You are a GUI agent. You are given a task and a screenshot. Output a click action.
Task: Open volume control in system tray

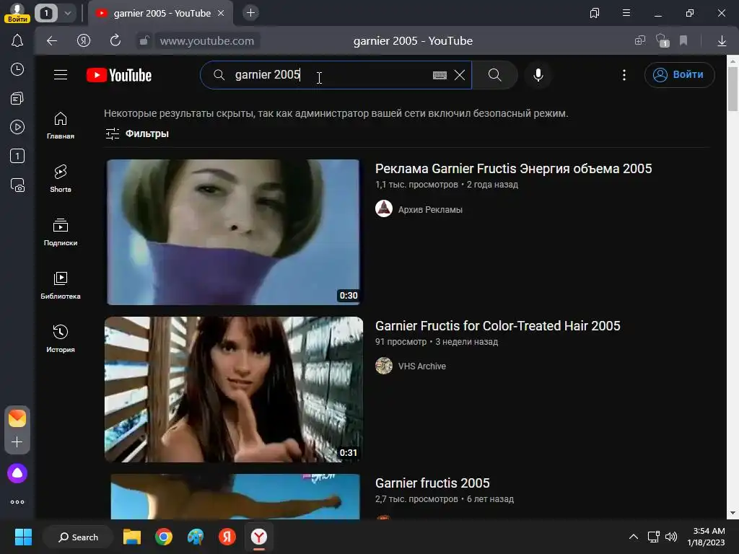(x=670, y=537)
